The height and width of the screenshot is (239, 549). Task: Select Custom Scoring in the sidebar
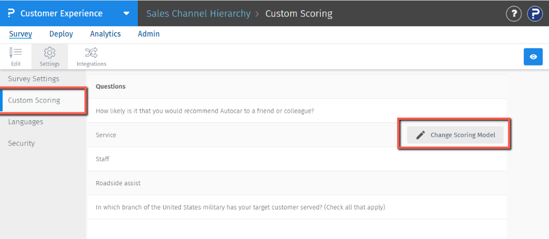(43, 100)
